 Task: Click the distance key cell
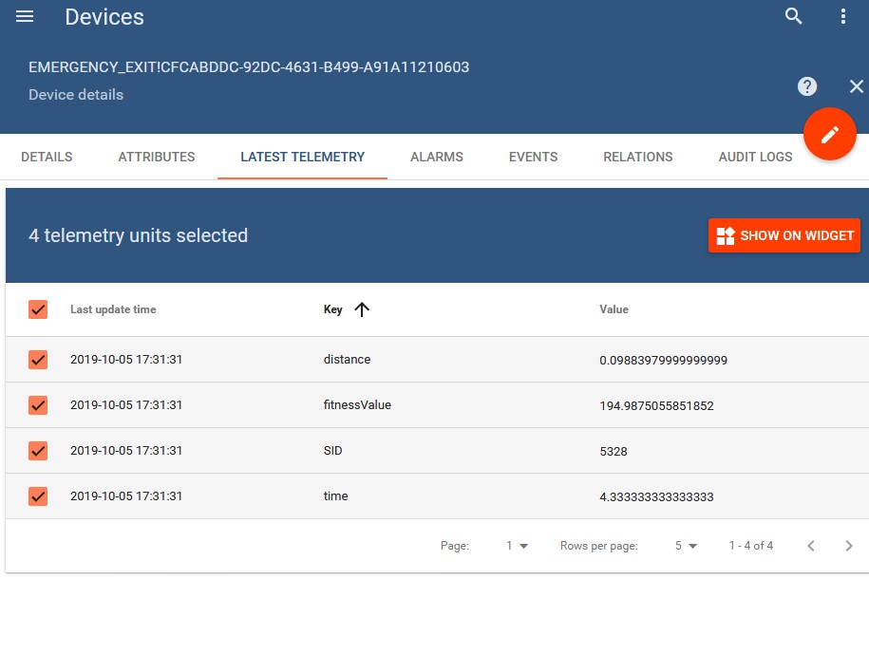tap(347, 360)
